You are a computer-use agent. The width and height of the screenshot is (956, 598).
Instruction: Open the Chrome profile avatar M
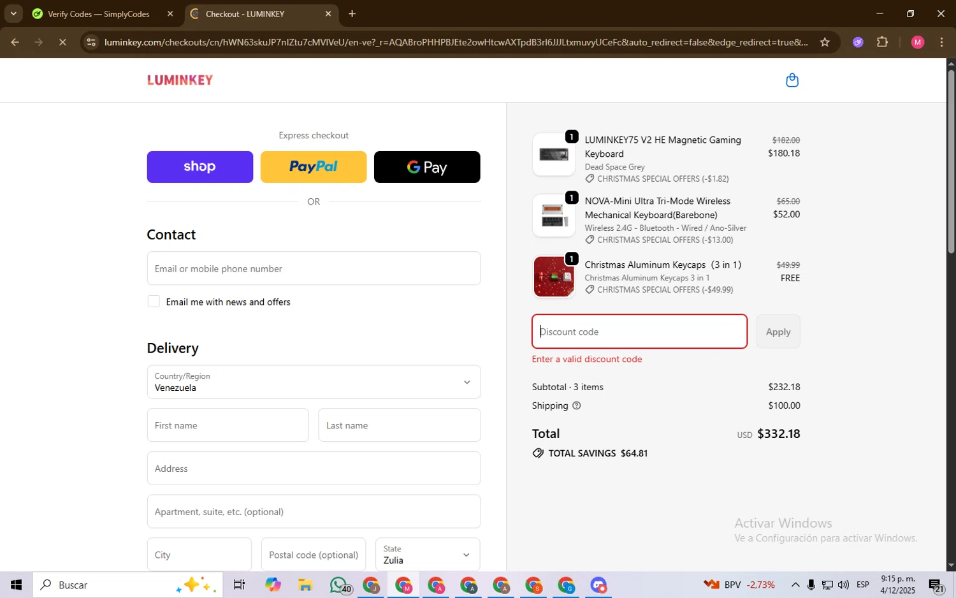click(917, 42)
